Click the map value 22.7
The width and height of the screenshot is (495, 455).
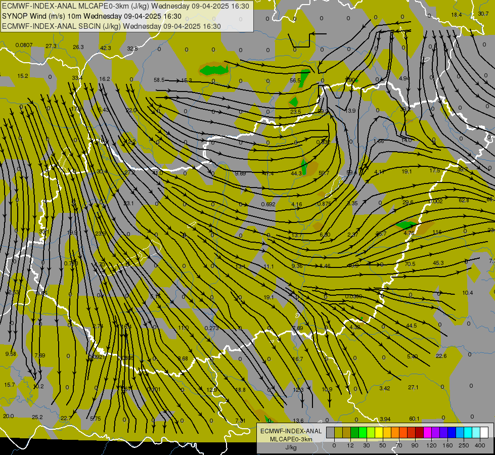pyautogui.click(x=66, y=418)
